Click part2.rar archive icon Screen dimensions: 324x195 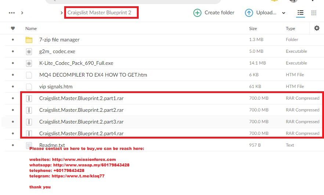pyautogui.click(x=29, y=110)
